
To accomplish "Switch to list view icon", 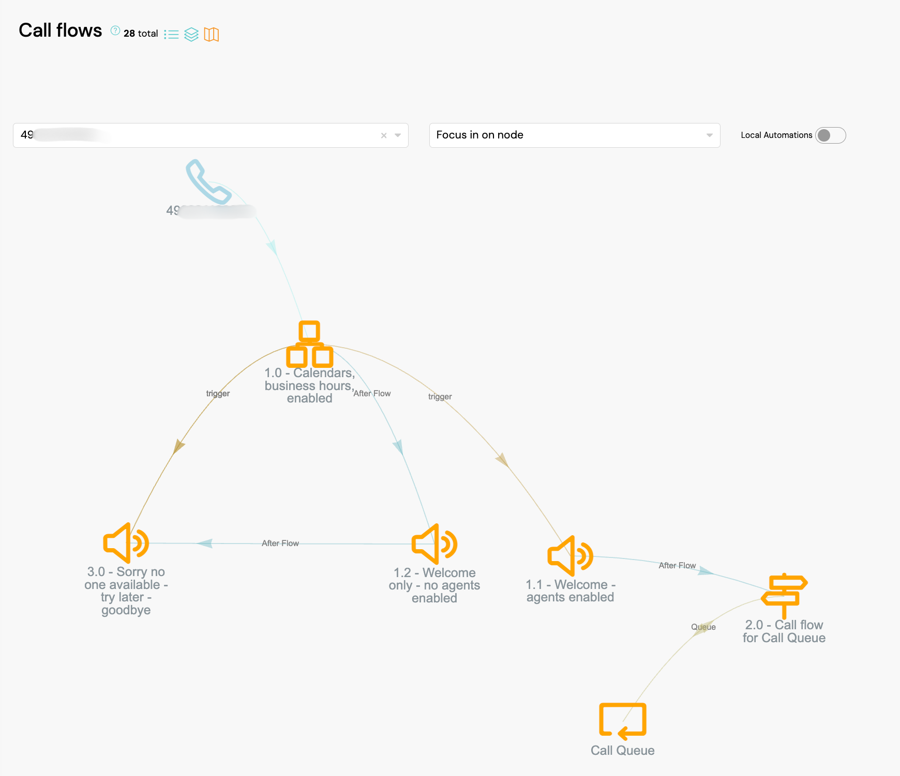I will (x=171, y=35).
